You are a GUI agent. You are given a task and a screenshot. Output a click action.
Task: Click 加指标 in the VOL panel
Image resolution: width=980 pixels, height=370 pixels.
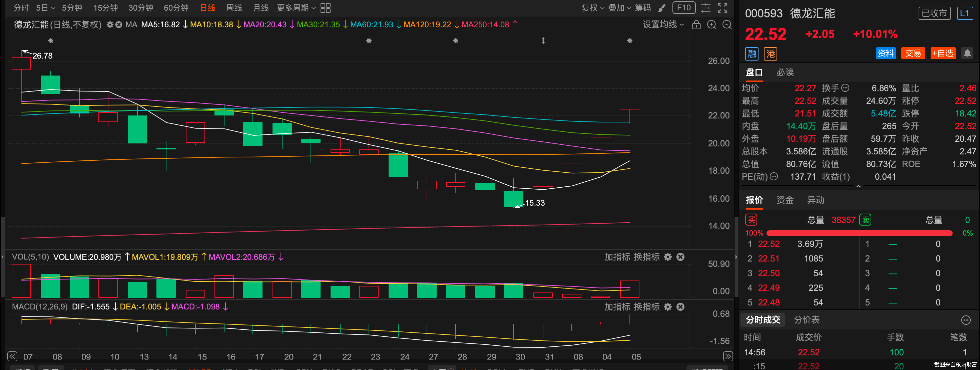coord(617,257)
